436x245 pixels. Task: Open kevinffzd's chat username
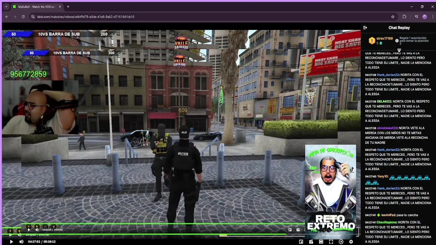[x=388, y=215]
